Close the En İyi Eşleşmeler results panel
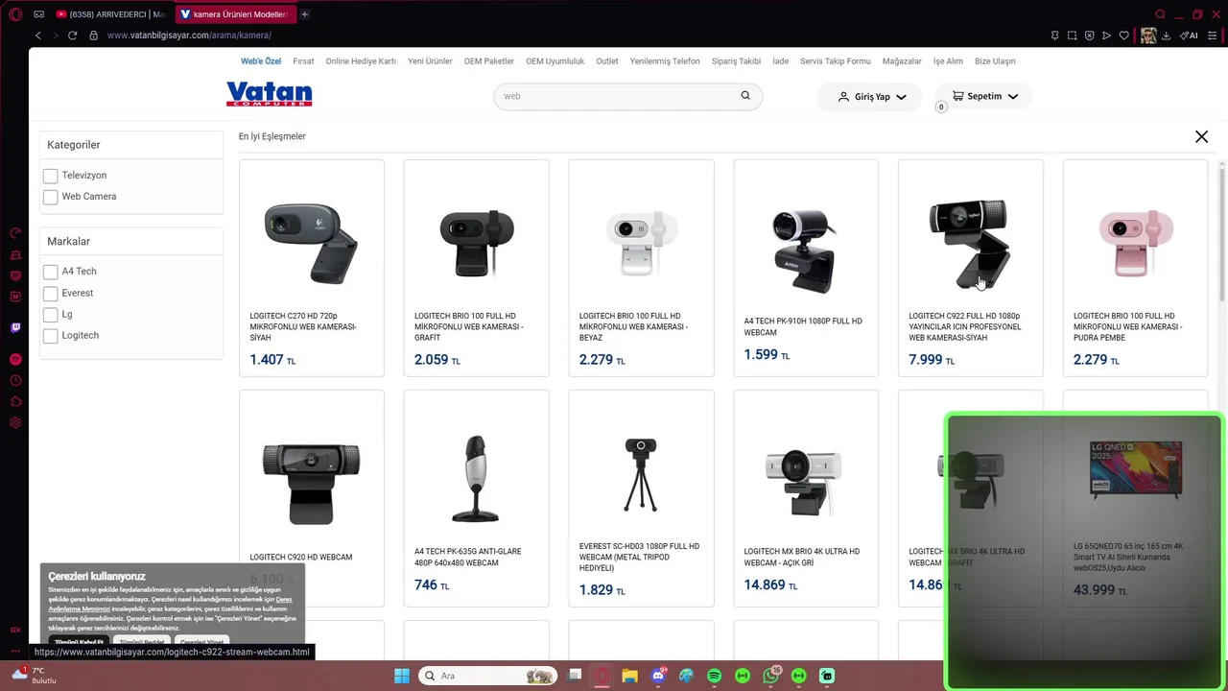1228x691 pixels. pyautogui.click(x=1201, y=136)
